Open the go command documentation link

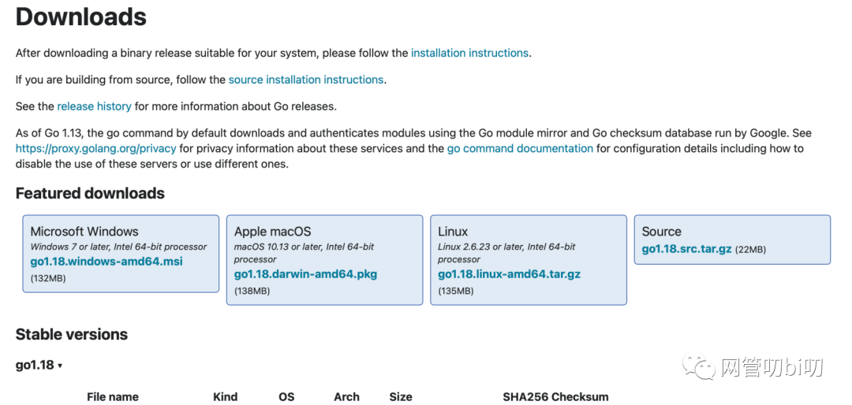click(x=520, y=148)
